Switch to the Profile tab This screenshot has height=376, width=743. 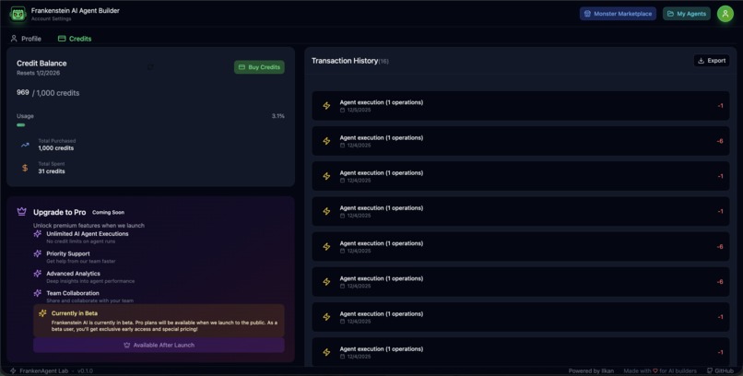26,39
